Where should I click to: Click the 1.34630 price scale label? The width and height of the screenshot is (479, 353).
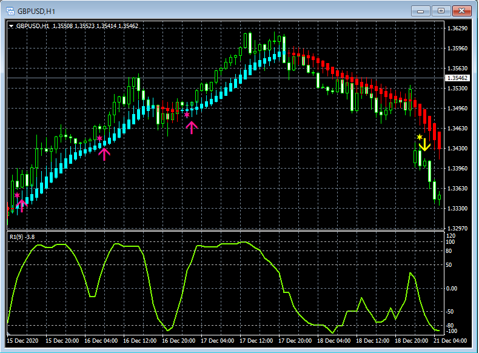457,129
